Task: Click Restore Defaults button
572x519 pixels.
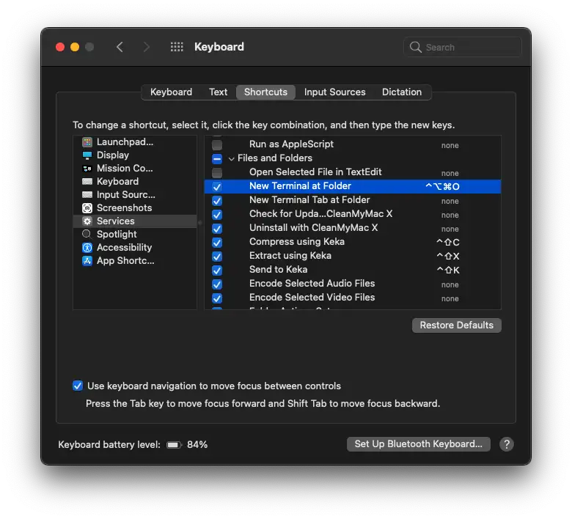Action: click(456, 325)
